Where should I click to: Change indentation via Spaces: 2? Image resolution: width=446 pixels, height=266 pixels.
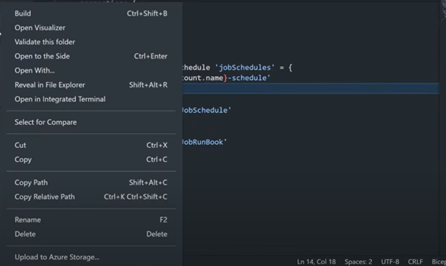[358, 262]
